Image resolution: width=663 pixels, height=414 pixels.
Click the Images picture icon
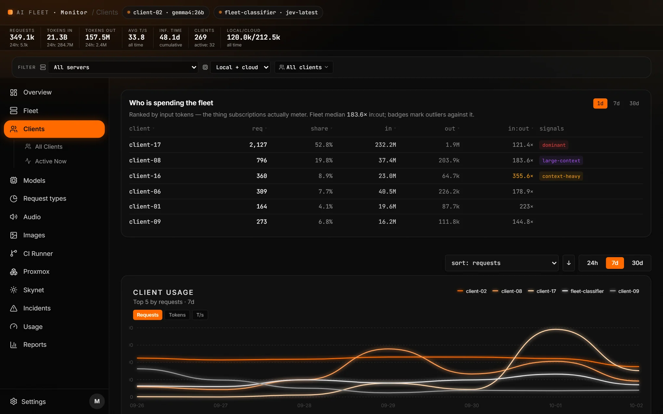click(x=14, y=235)
